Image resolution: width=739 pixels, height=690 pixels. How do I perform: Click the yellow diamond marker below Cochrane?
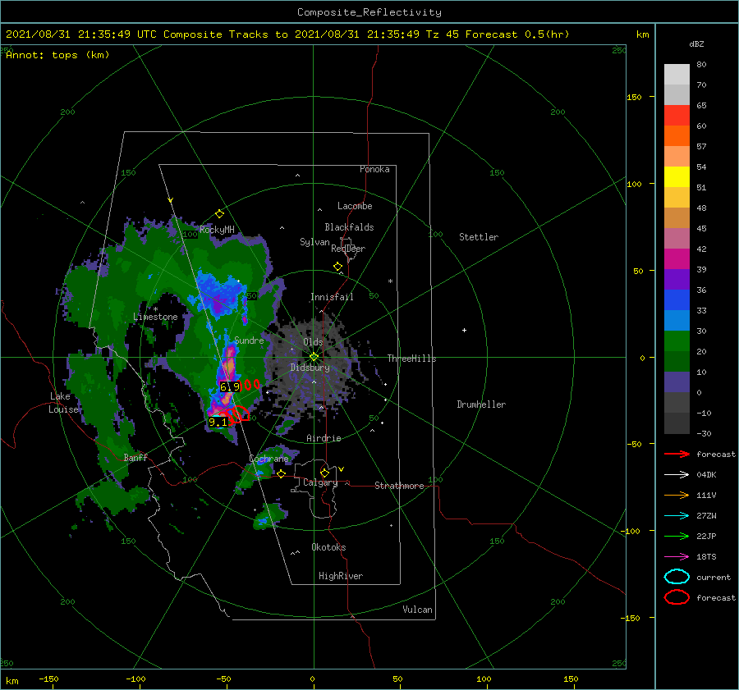(x=282, y=474)
